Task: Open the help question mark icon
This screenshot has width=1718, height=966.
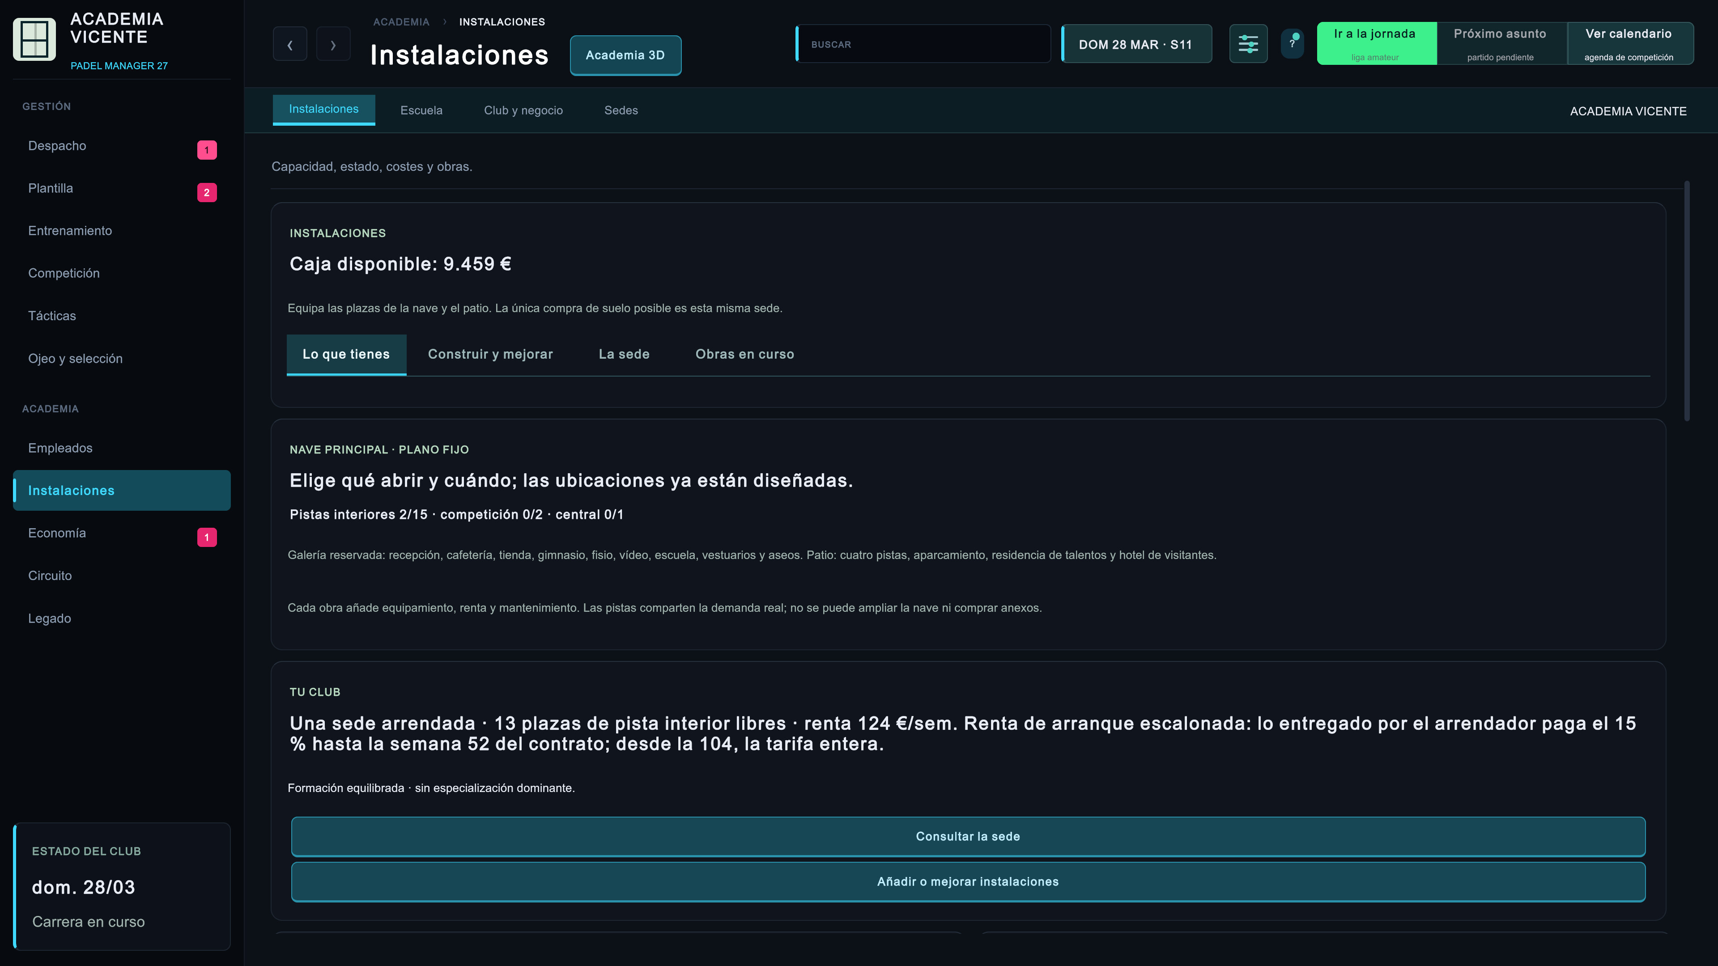Action: [x=1292, y=44]
